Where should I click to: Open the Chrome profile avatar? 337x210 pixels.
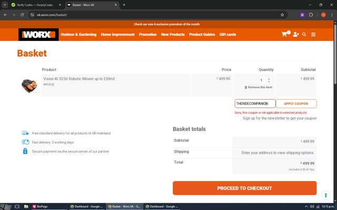coord(323,15)
